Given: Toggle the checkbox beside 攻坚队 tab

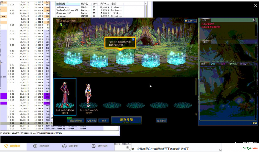Looking at the screenshot, I should pyautogui.click(x=248, y=64).
